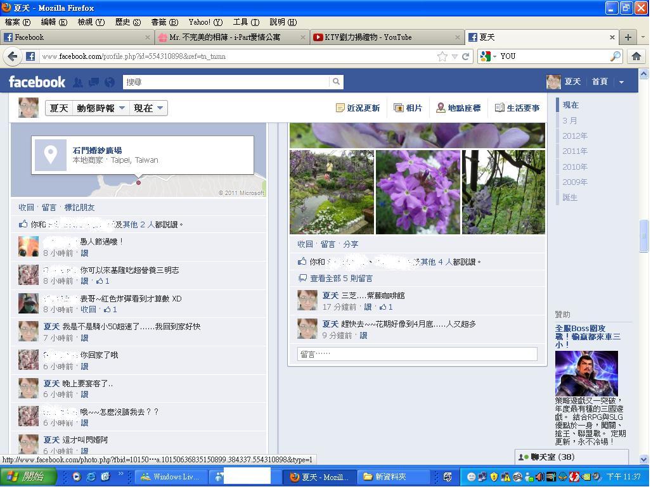Click 查看全部 5 則留言 link
The image size is (651, 487).
[x=340, y=279]
